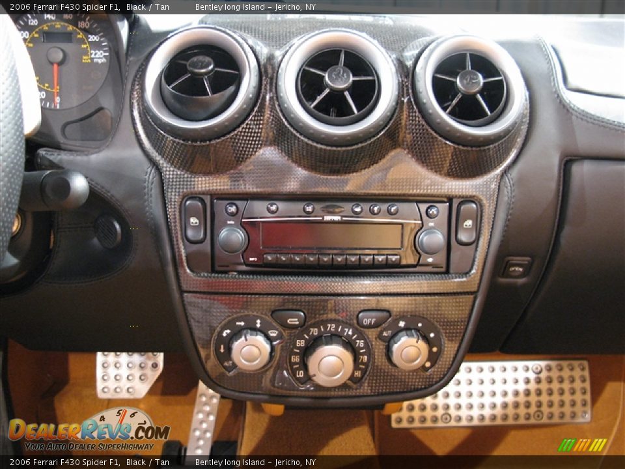Click the air distribution mode knob
Viewport: 625px width, 469px height.
pyautogui.click(x=251, y=348)
